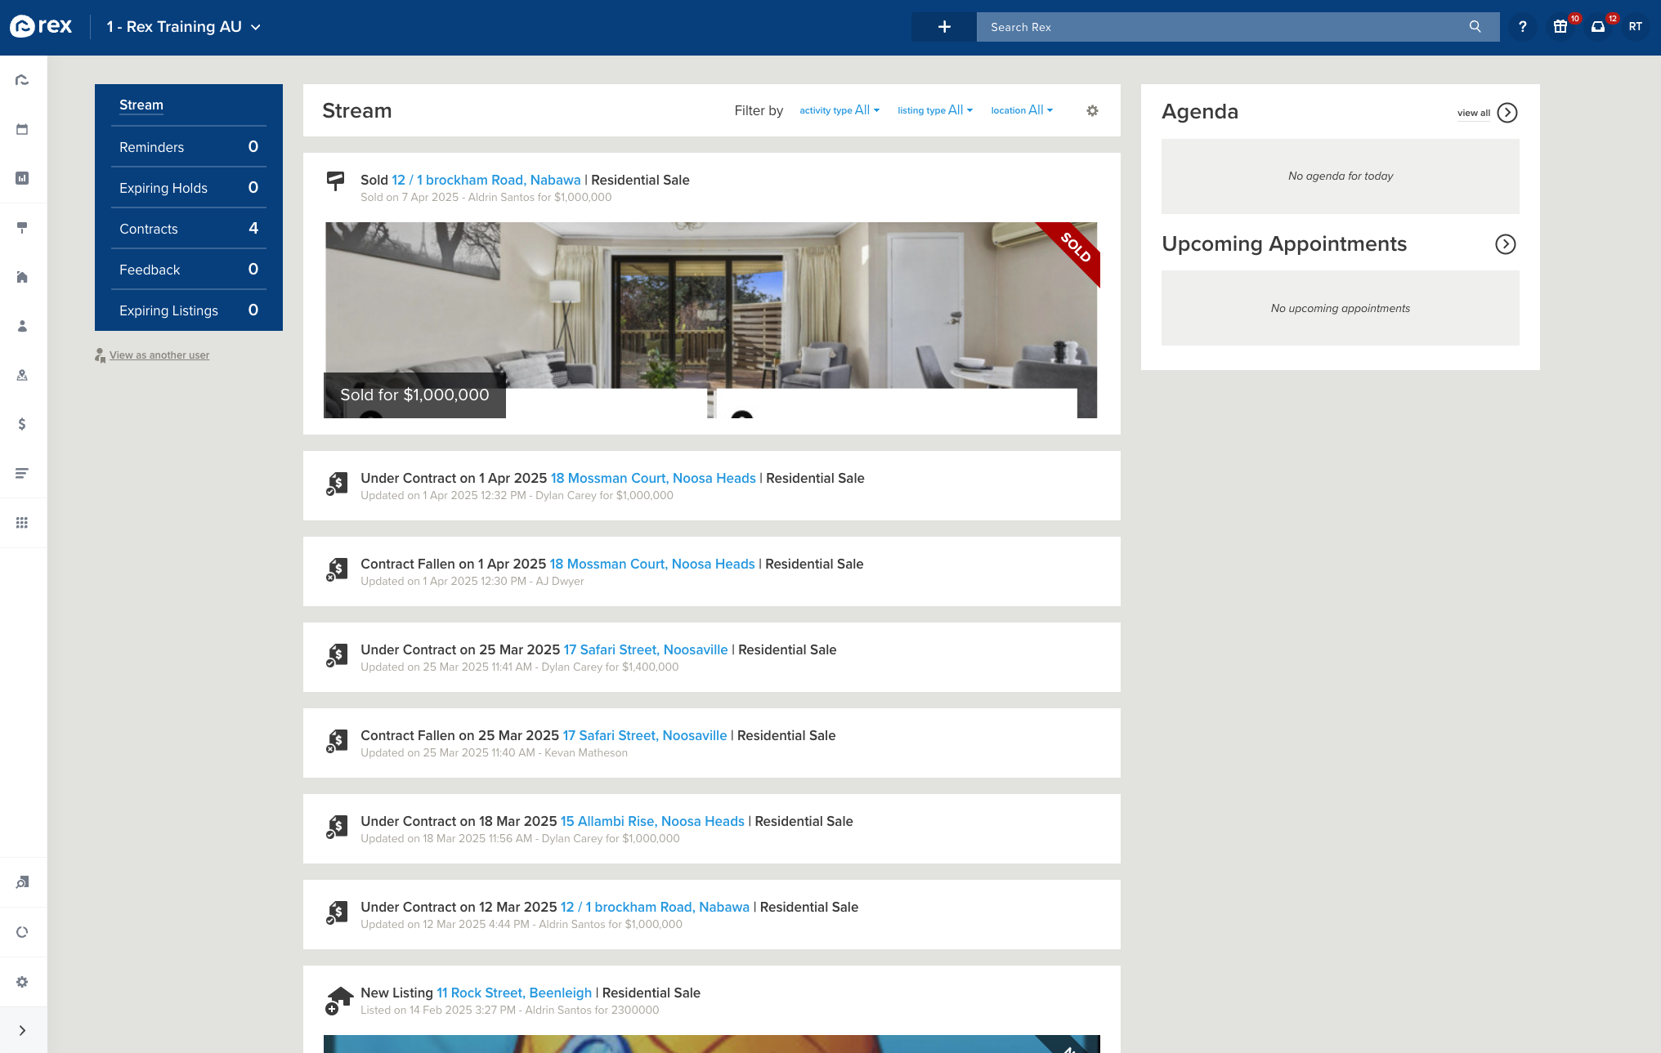
Task: Click the plus add new button
Action: [943, 27]
